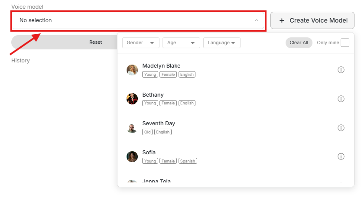The image size is (361, 221).
Task: Click Bethany's avatar thumbnail
Action: pos(132,99)
